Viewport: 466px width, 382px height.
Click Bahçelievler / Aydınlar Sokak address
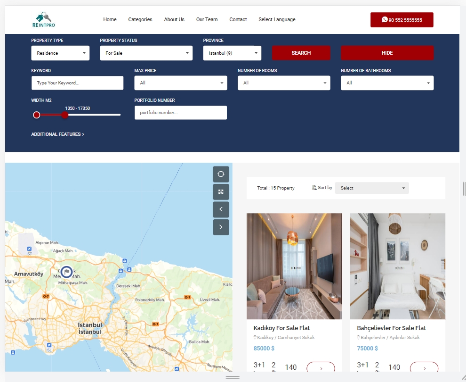click(x=390, y=337)
